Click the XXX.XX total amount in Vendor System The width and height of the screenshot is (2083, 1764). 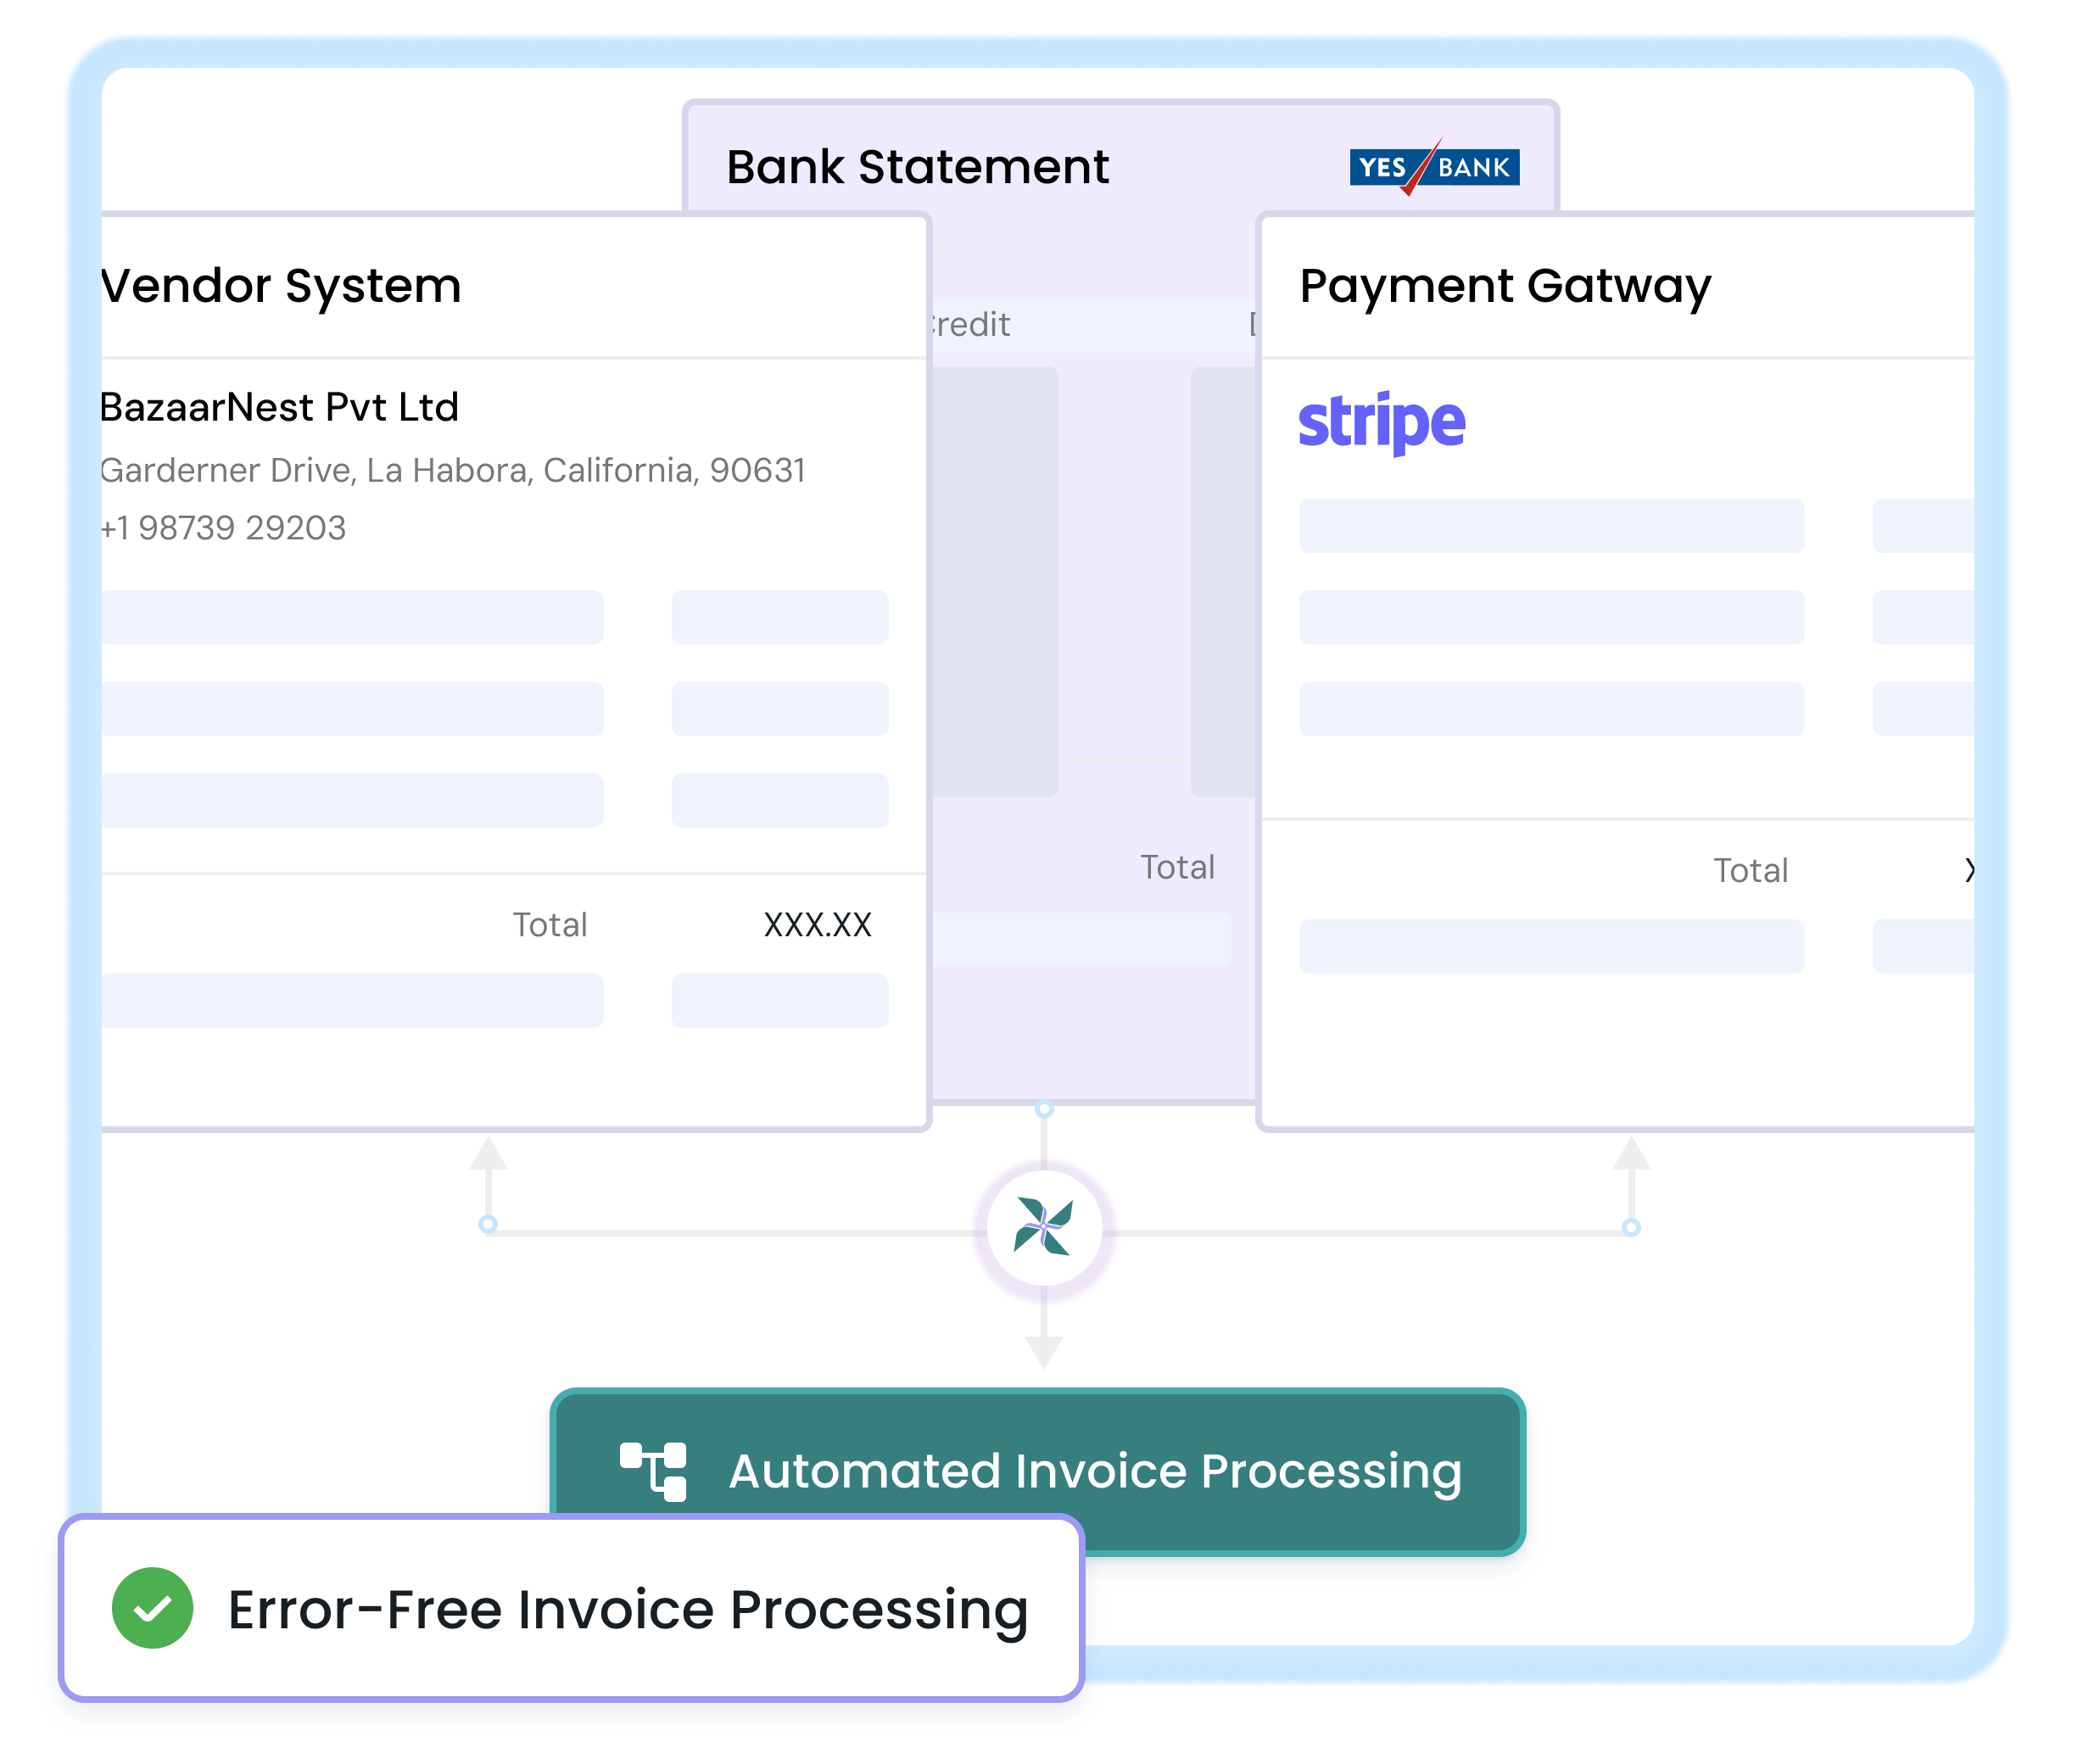coord(817,925)
